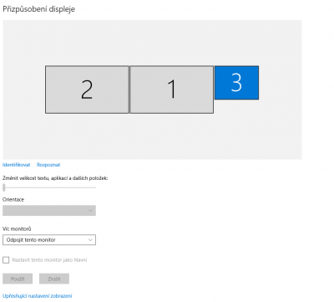Click the 'Přizpůsobení displeje' heading

coord(39,9)
